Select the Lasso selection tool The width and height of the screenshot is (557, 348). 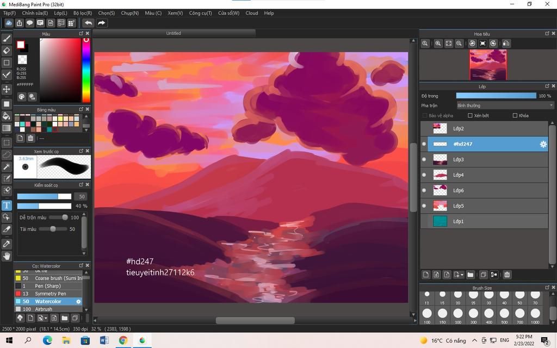tap(7, 155)
